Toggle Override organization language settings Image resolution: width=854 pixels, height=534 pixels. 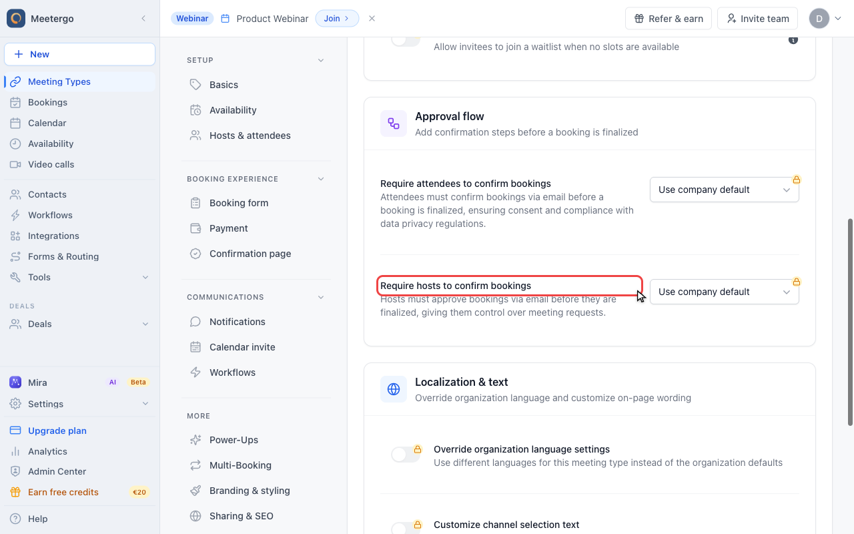(406, 455)
